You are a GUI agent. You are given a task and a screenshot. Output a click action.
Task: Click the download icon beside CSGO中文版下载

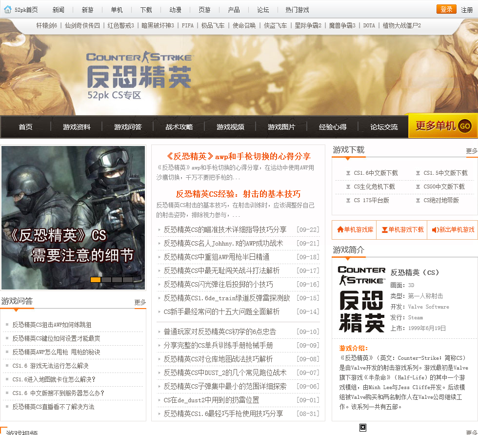coord(418,186)
